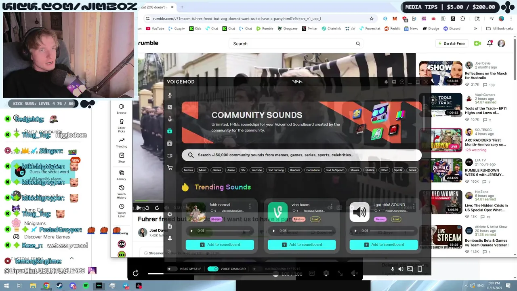Open Voicemod help question mark icon
This screenshot has height=291, width=517.
[x=402, y=82]
